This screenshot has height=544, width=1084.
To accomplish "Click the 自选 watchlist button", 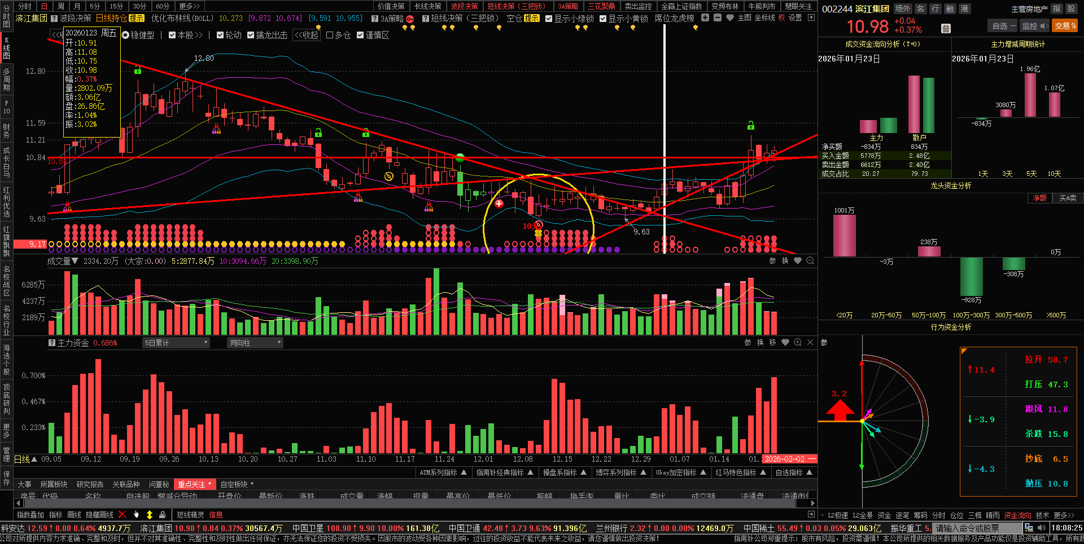I will [x=1003, y=26].
